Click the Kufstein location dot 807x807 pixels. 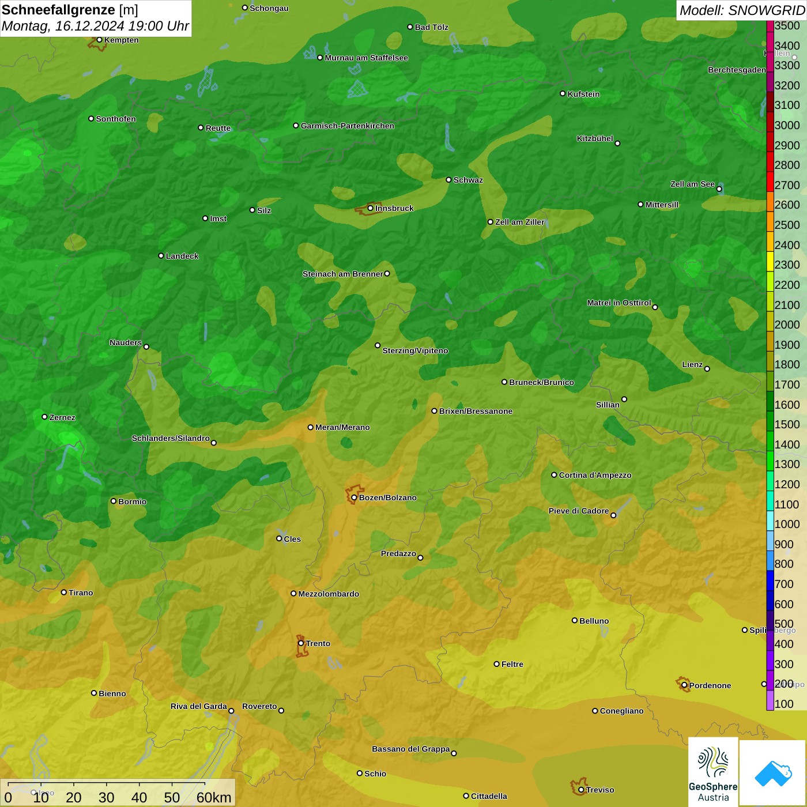pyautogui.click(x=563, y=93)
